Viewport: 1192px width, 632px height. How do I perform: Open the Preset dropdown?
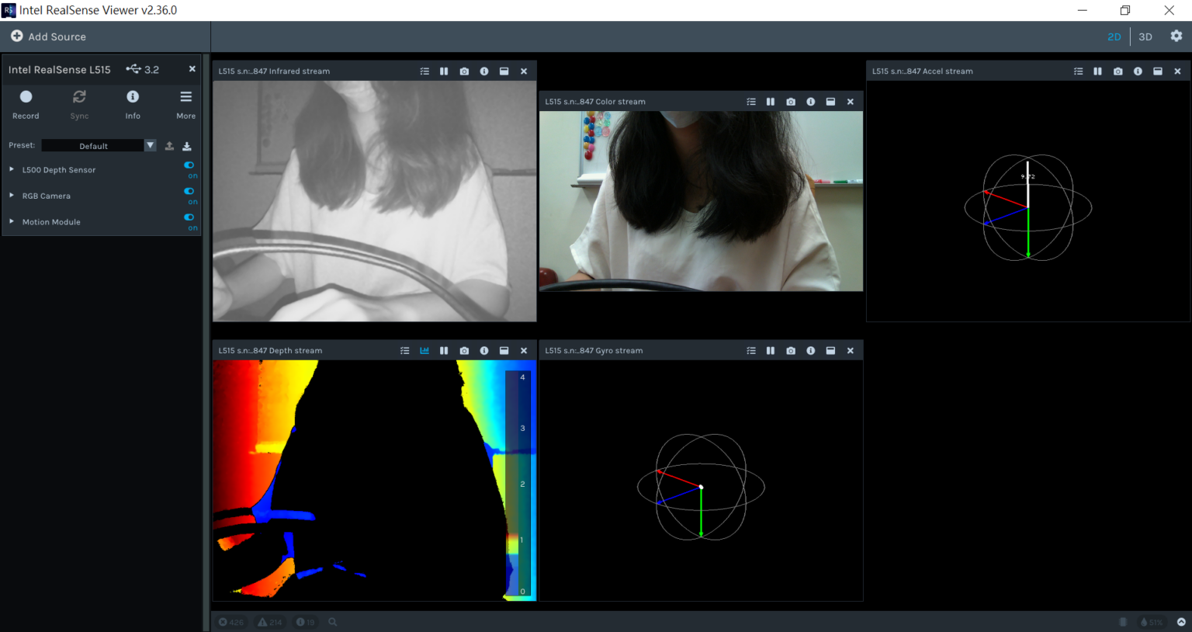pos(151,146)
